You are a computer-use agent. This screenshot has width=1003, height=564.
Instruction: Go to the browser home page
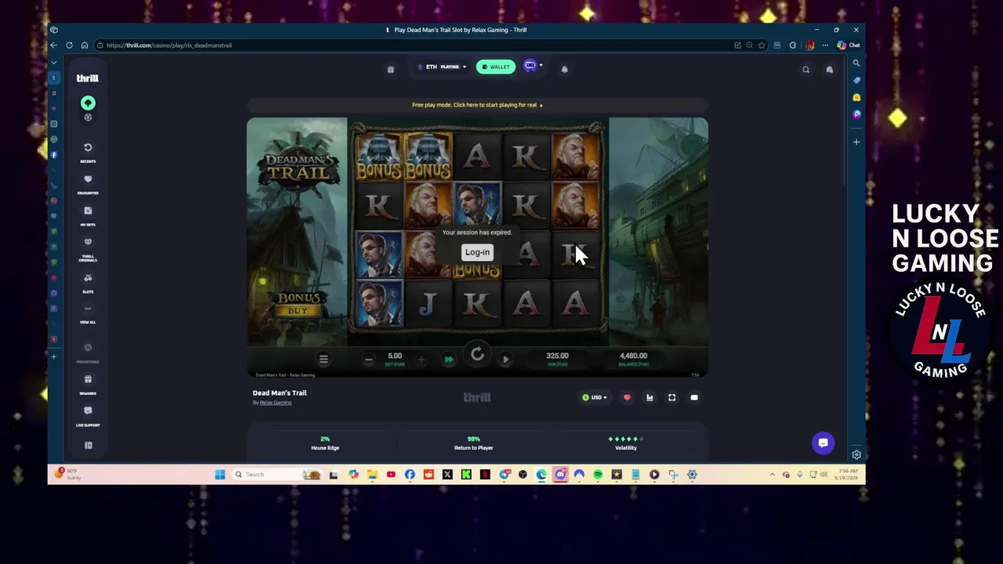(85, 45)
